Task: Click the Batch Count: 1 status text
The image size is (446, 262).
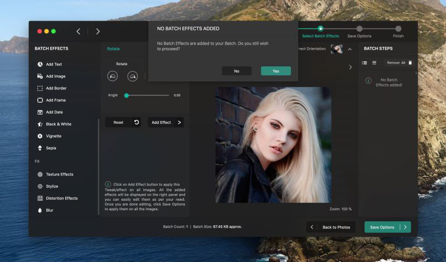Action: tap(176, 227)
